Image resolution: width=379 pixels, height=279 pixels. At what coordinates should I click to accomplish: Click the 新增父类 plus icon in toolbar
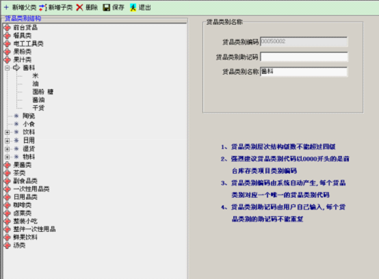pyautogui.click(x=7, y=8)
